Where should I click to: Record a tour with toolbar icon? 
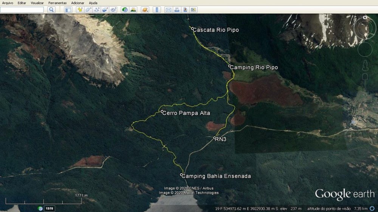coord(113,10)
